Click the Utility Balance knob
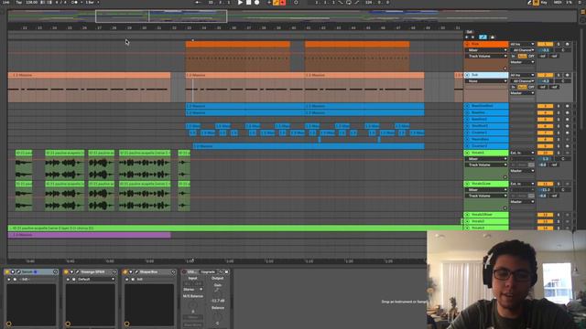This screenshot has width=586, height=329. (218, 317)
